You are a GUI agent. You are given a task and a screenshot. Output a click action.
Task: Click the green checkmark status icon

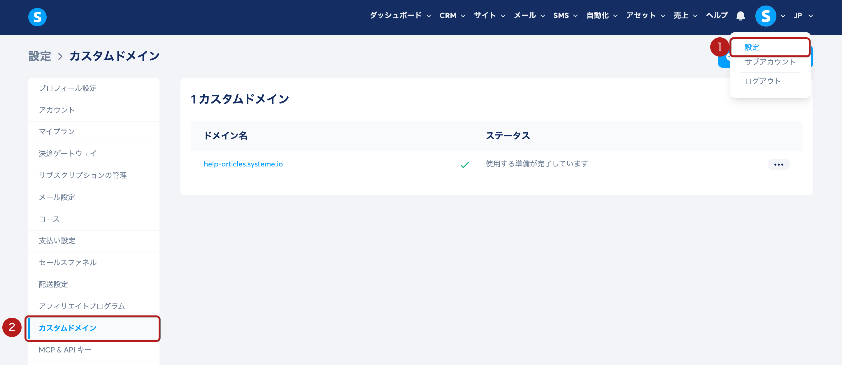pyautogui.click(x=464, y=165)
